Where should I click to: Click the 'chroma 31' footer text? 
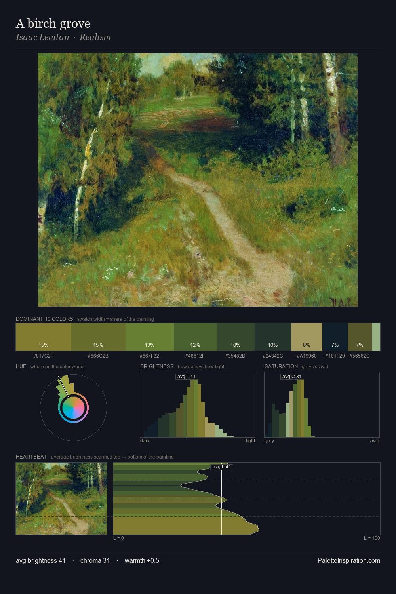[x=95, y=560]
